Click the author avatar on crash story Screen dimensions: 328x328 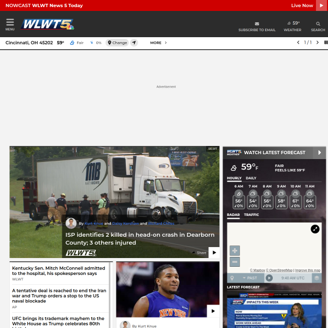pos(71,223)
